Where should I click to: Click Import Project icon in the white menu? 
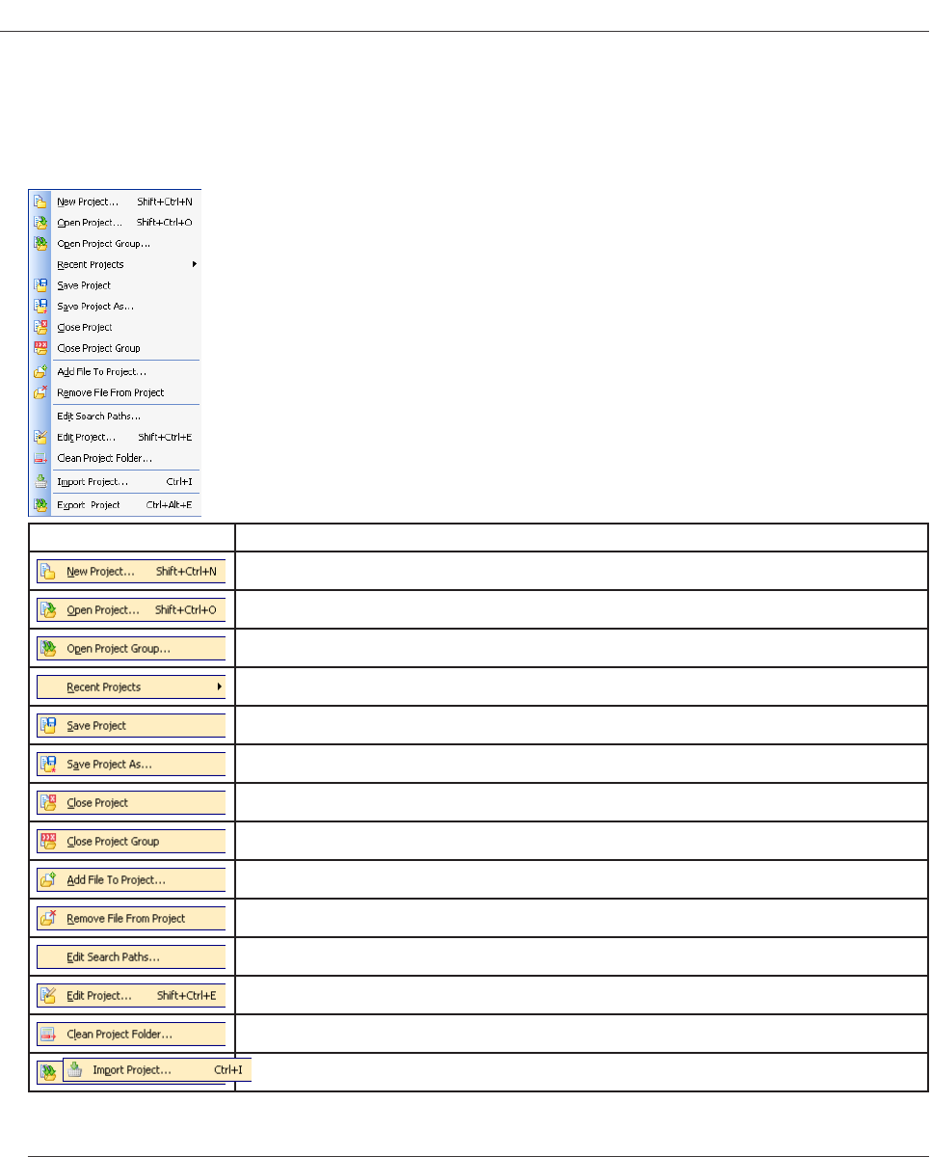pos(40,481)
